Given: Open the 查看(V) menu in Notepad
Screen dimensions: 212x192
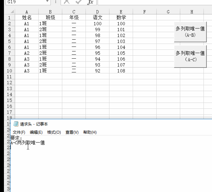Looking at the screenshot, I should pyautogui.click(x=72, y=132).
